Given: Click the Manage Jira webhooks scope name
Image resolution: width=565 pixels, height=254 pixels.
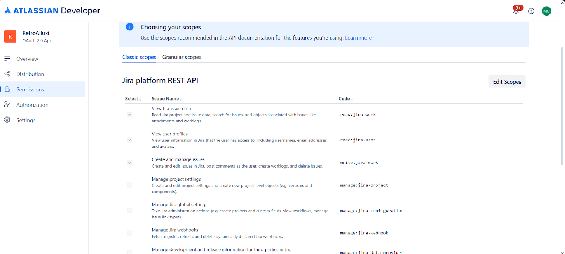Looking at the screenshot, I should pos(175,230).
